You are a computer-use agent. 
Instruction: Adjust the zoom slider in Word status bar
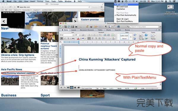(x=152, y=88)
